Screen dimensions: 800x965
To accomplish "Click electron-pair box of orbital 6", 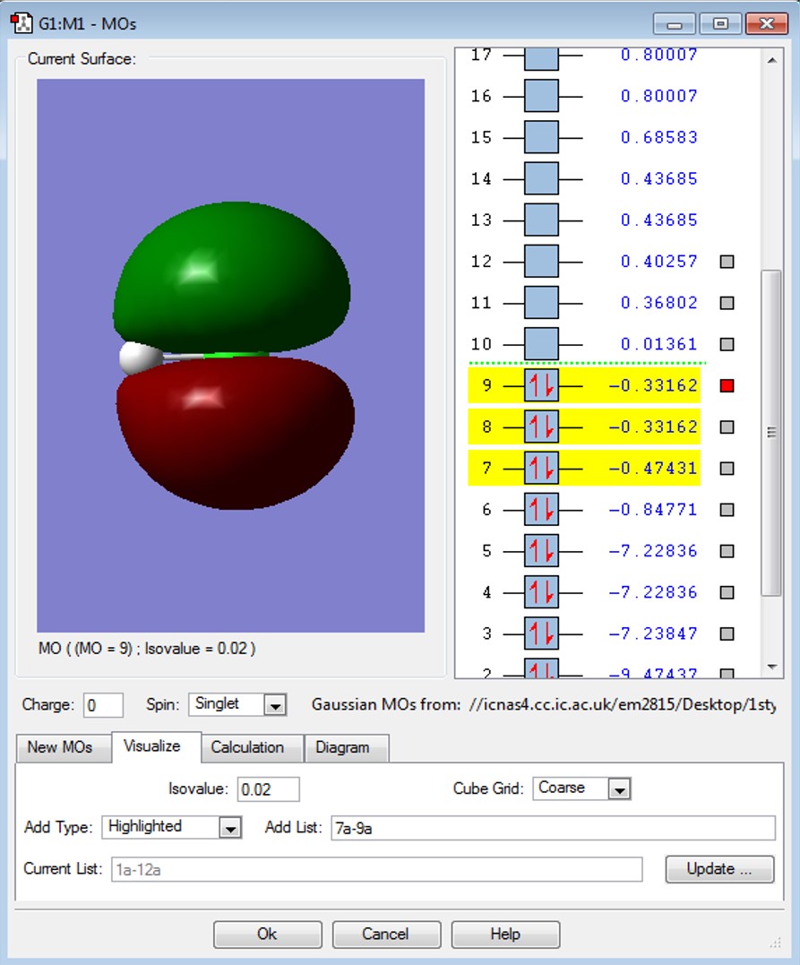I will click(x=541, y=510).
